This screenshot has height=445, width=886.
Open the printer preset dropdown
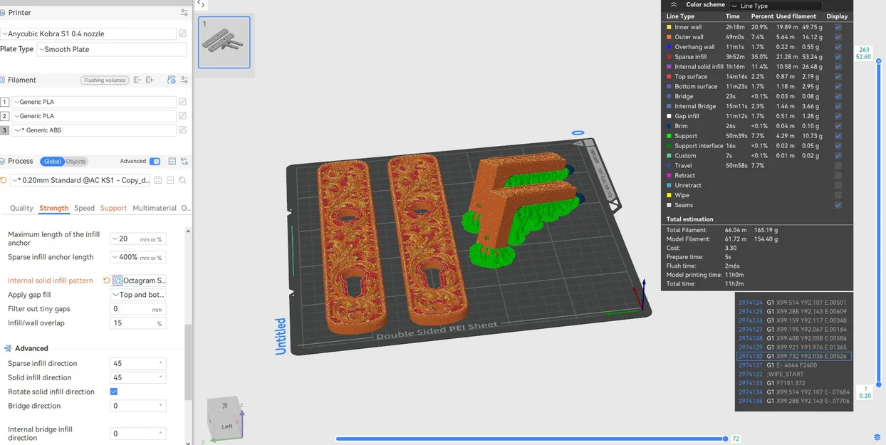88,33
